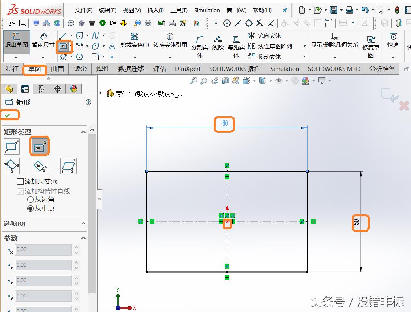Enable the 添加尺寸 (add dimensions) checkbox

click(x=20, y=181)
